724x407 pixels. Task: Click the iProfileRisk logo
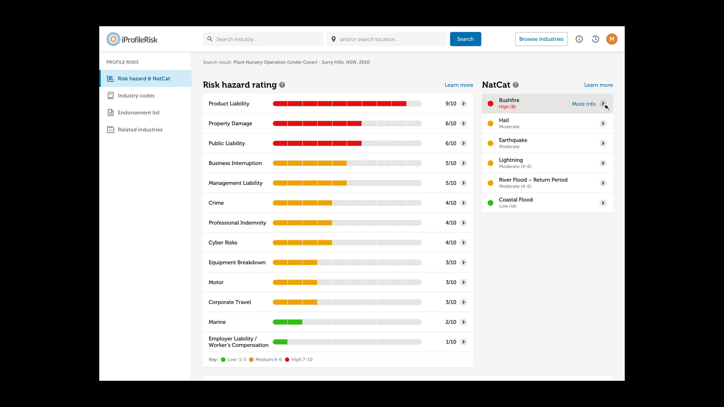click(132, 39)
